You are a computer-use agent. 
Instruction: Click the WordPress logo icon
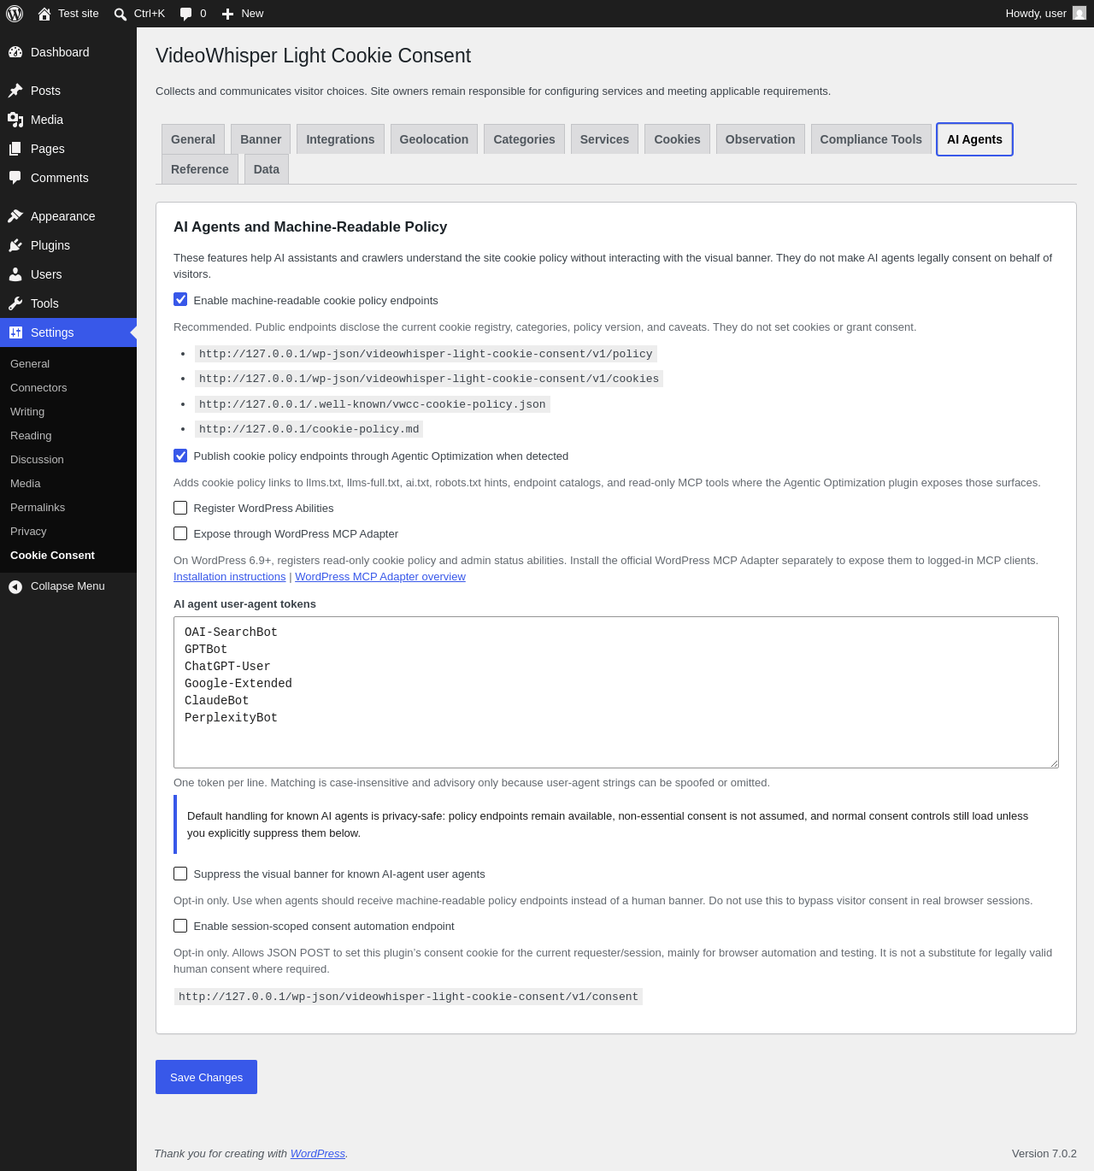coord(15,14)
